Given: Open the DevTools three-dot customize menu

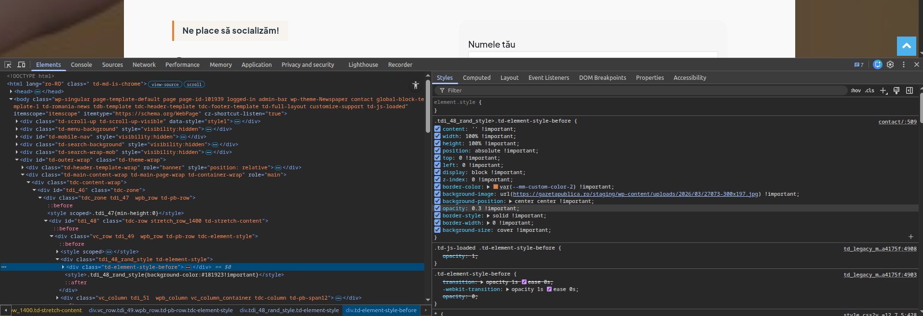Looking at the screenshot, I should [904, 64].
